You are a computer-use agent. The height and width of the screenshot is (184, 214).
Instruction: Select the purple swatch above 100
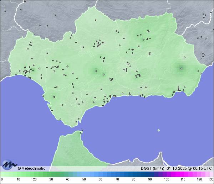(167, 174)
